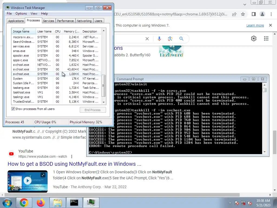Open the Google apps grid

[266, 38]
